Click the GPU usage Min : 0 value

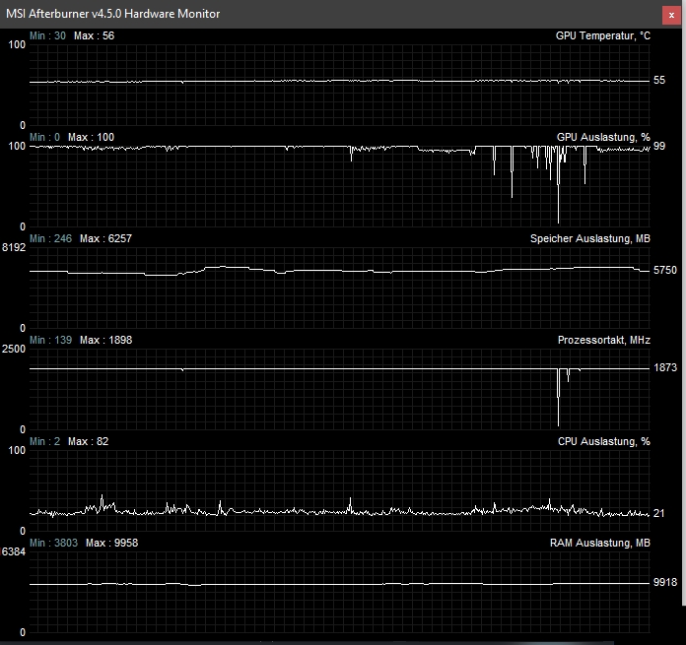tap(44, 137)
